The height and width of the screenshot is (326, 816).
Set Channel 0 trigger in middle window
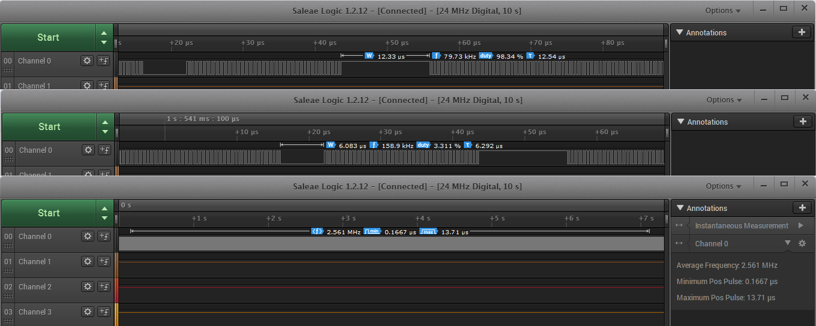pos(105,150)
